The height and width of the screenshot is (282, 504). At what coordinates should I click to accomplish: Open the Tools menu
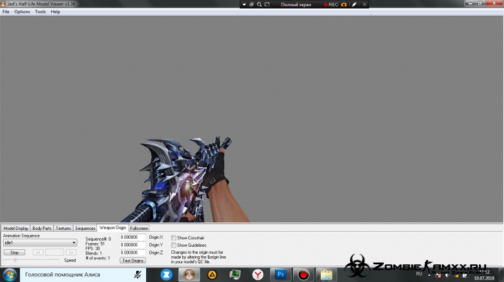[40, 11]
